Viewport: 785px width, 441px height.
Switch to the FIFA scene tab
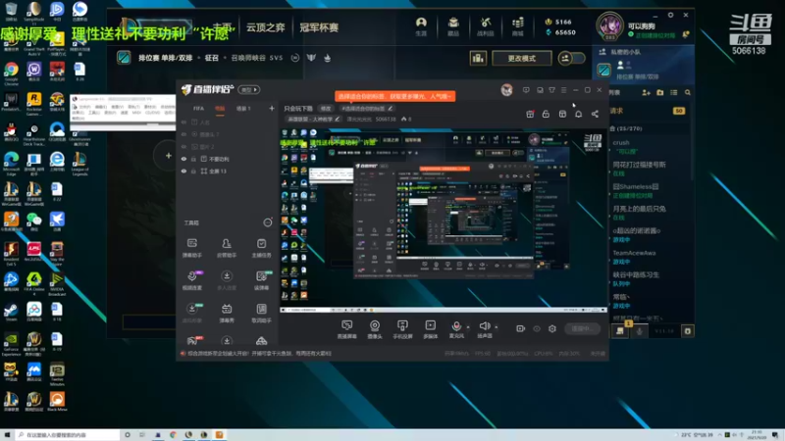(x=199, y=108)
